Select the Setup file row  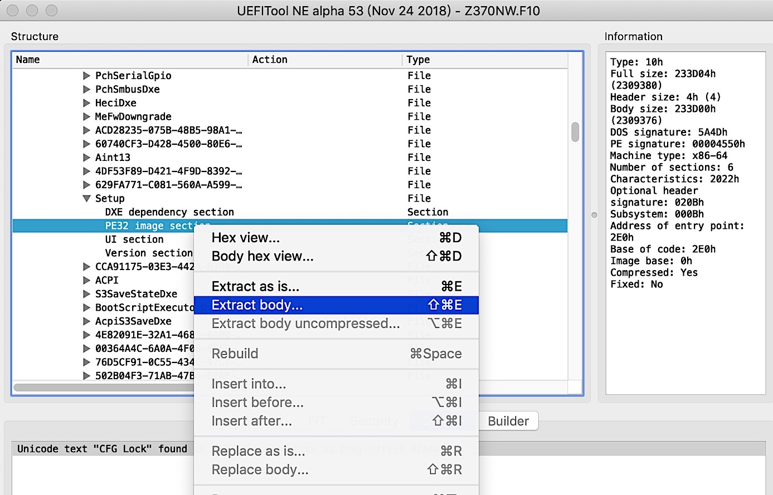290,198
